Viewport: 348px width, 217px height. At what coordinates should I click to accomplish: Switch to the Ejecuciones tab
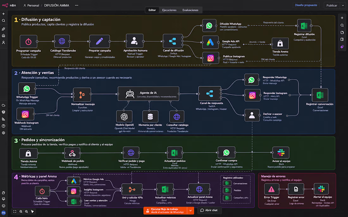pos(169,10)
